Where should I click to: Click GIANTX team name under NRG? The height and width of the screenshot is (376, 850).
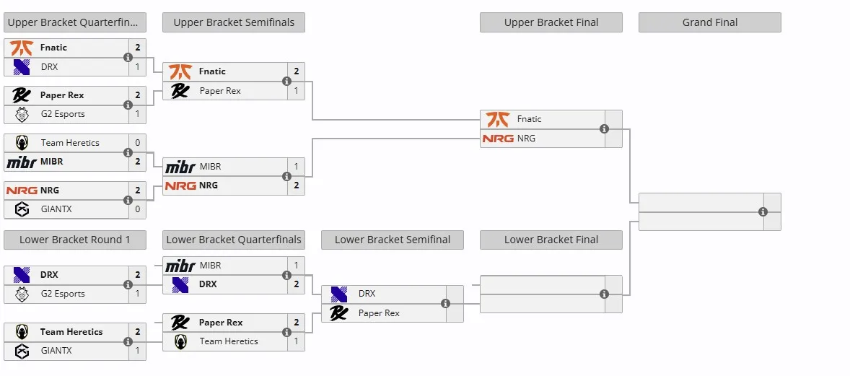(56, 209)
